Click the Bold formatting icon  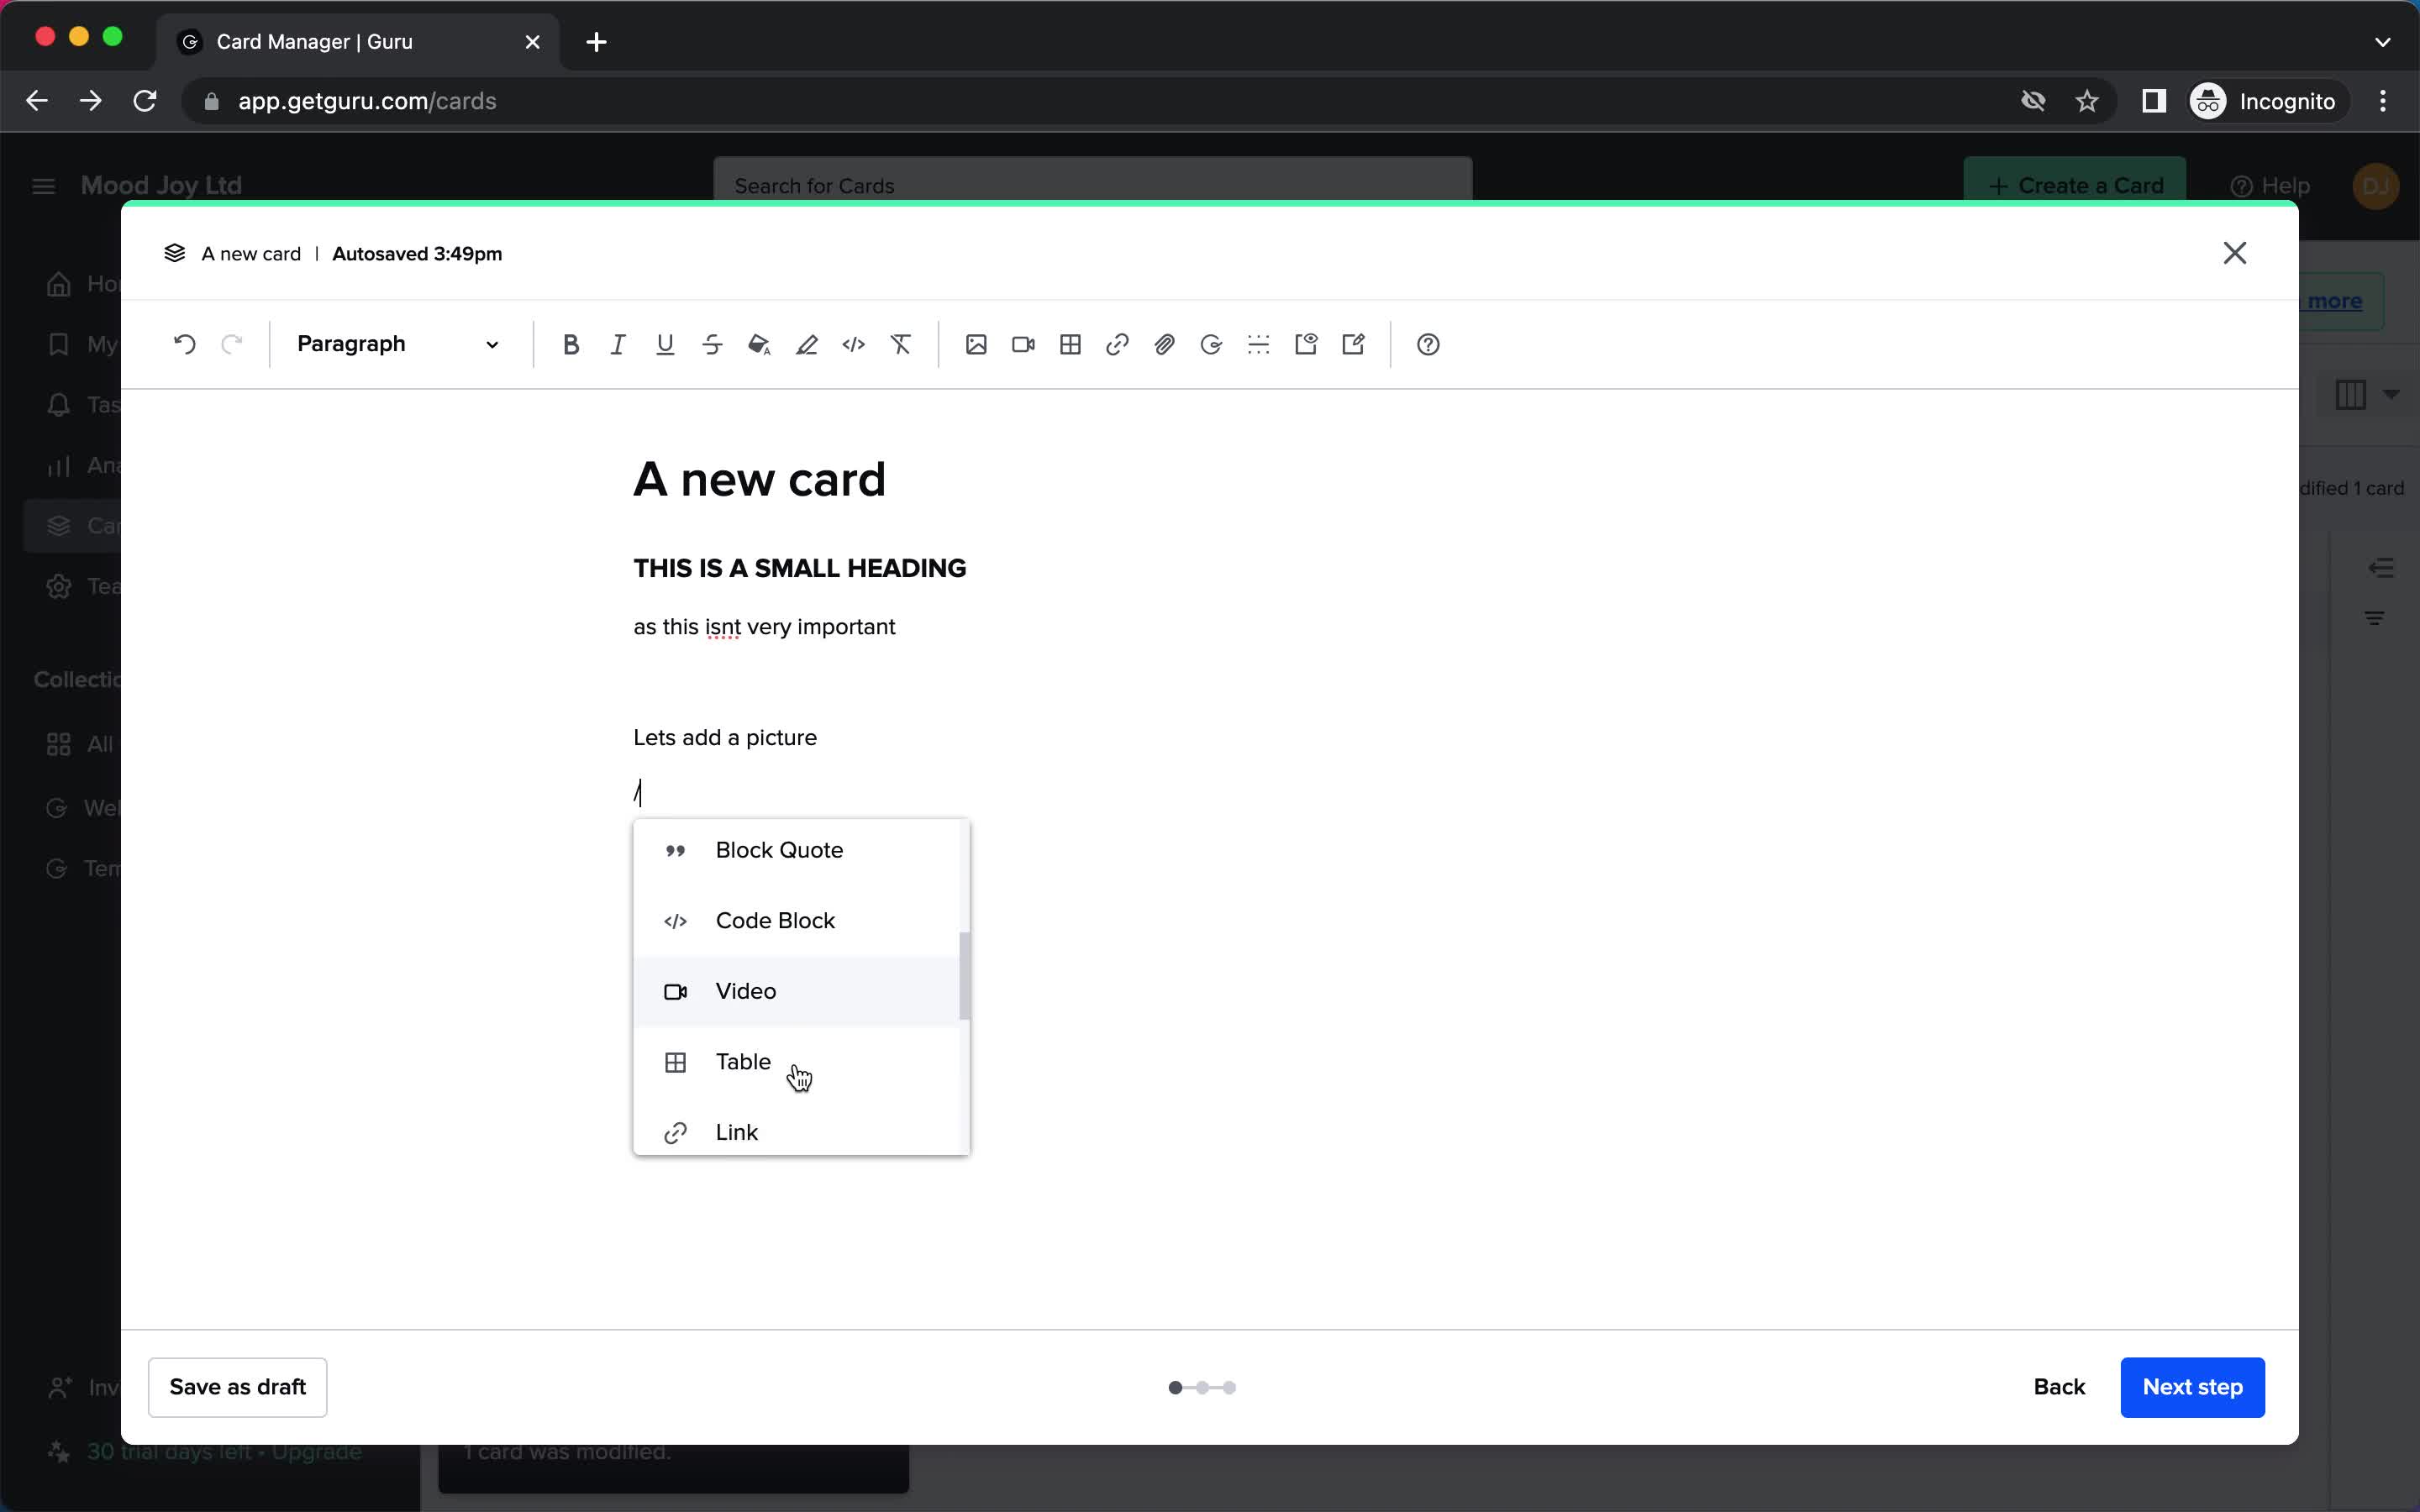click(x=570, y=344)
